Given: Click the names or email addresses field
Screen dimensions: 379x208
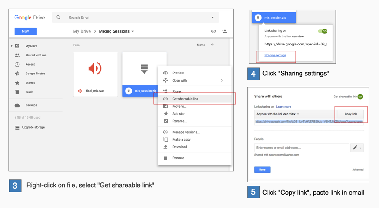Looking at the screenshot, I should [301, 148].
